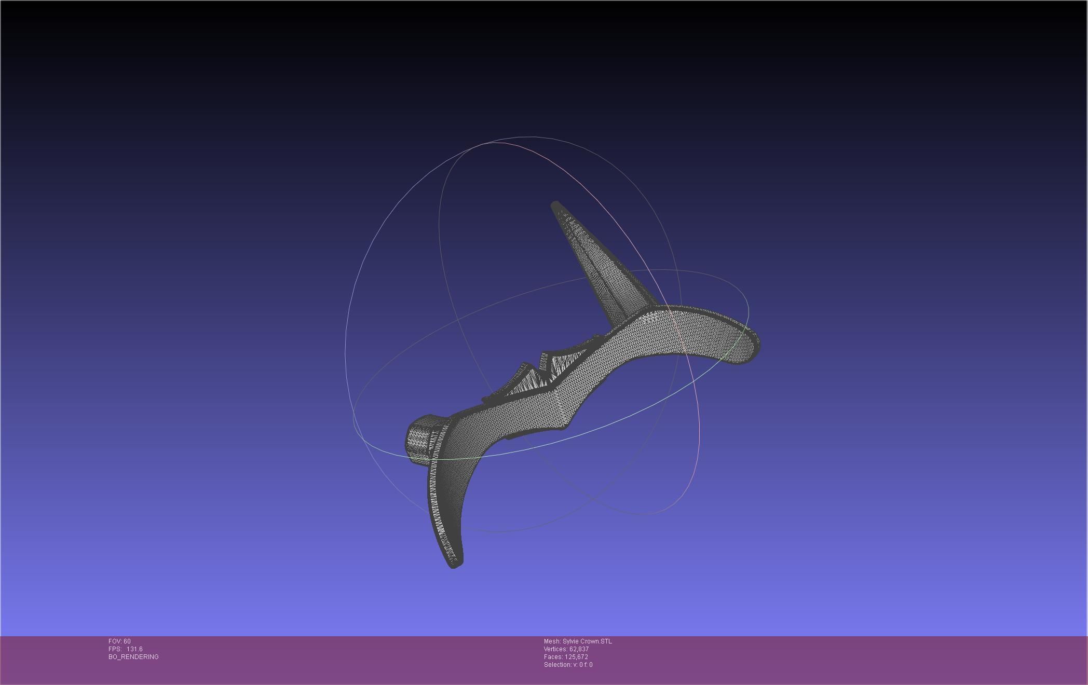Click the lower horn tip of the crown mesh
This screenshot has width=1088, height=685.
tap(454, 563)
